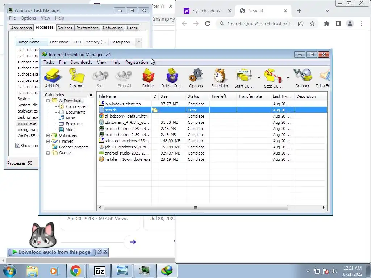Select io-windows-client.zip download row
The width and height of the screenshot is (371, 278).
point(212,104)
